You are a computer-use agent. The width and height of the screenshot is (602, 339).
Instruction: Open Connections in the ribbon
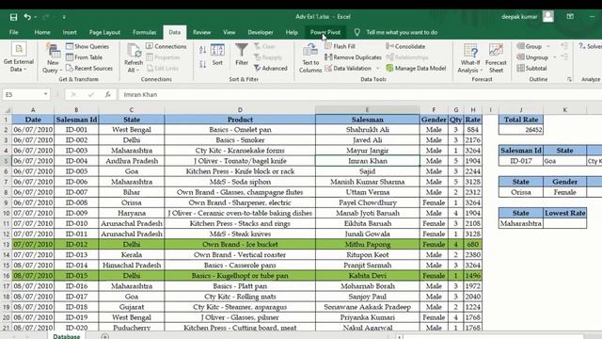pos(166,46)
